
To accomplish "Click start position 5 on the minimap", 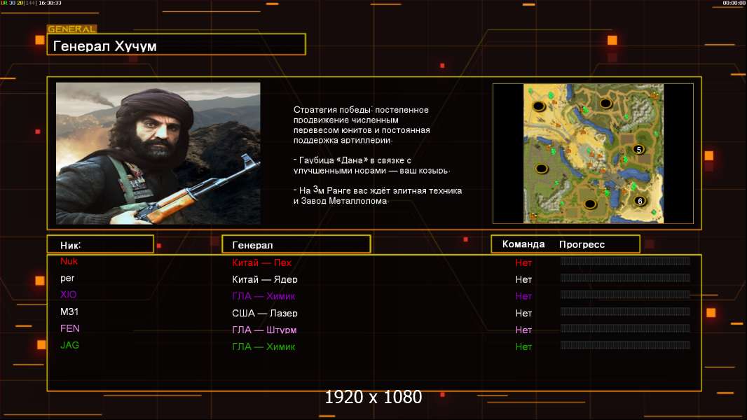I will [638, 149].
